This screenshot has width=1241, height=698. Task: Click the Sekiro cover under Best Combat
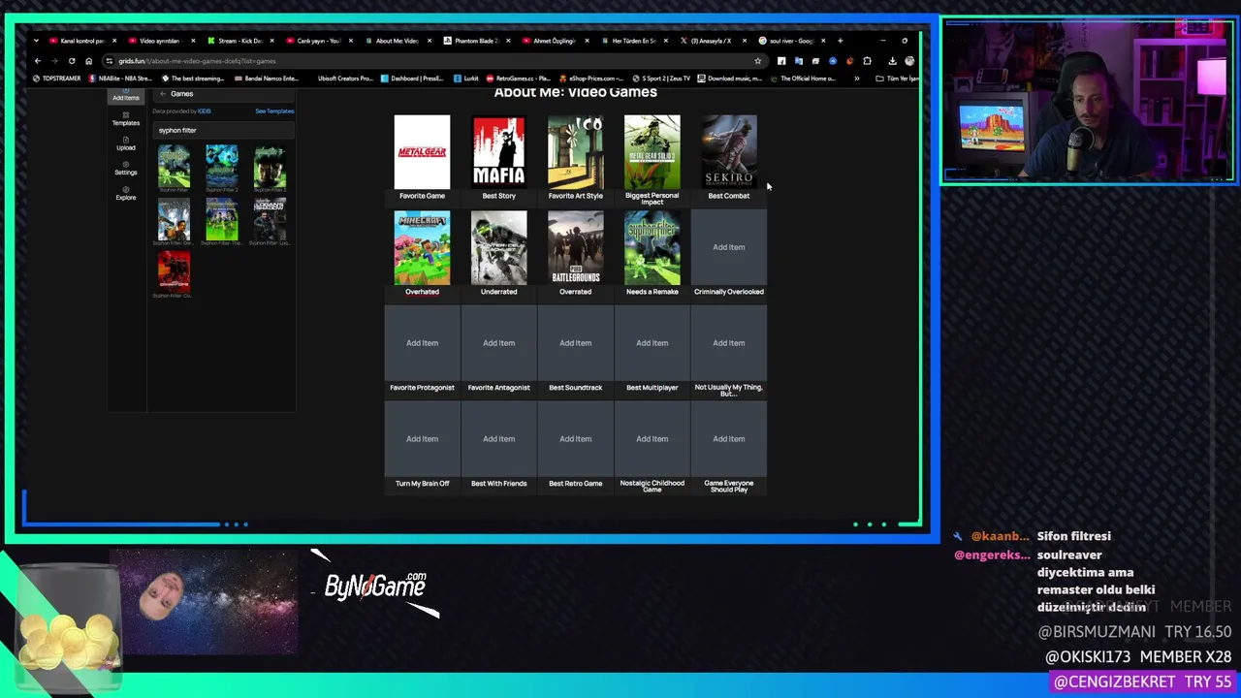(x=729, y=151)
